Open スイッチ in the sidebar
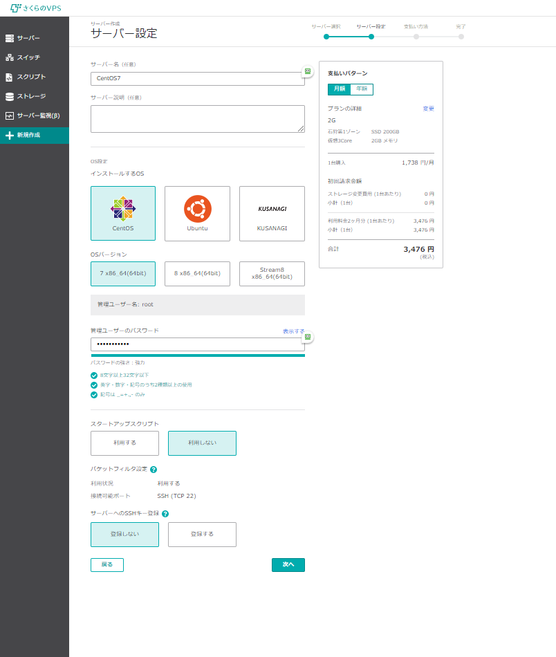The image size is (556, 657). click(28, 57)
